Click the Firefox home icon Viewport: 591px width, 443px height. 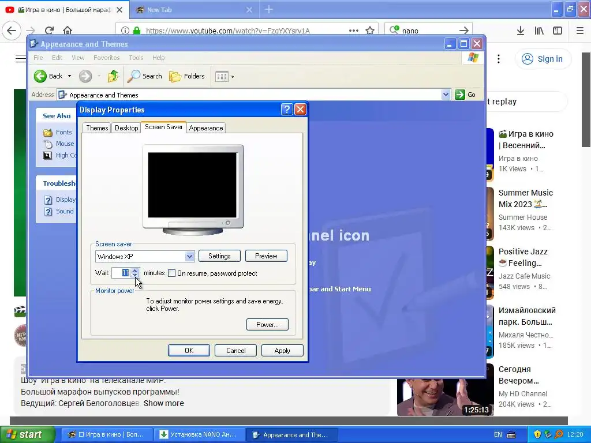click(68, 31)
